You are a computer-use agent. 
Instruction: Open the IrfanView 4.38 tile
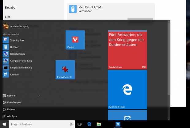click(x=65, y=70)
